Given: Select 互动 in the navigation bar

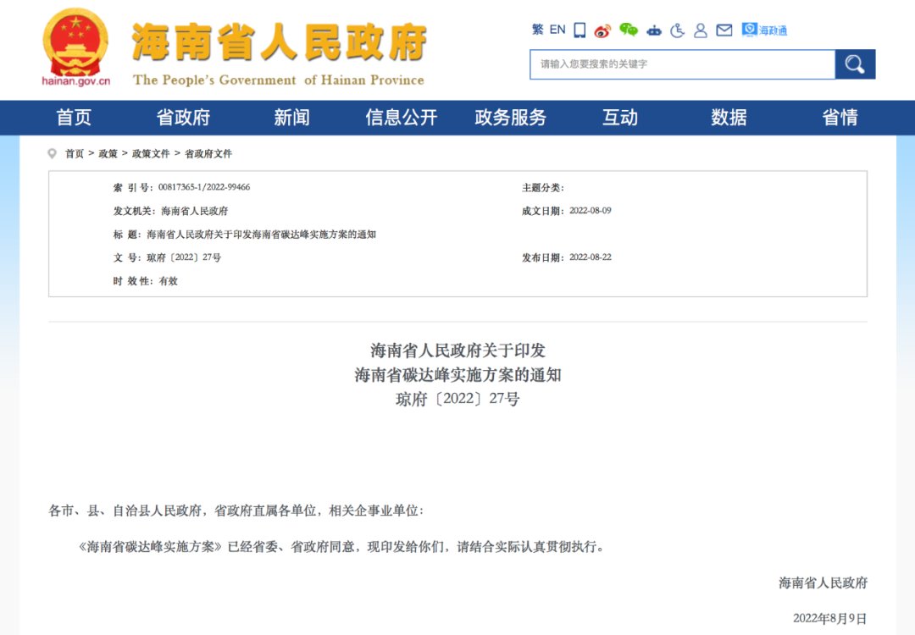Looking at the screenshot, I should point(620,118).
